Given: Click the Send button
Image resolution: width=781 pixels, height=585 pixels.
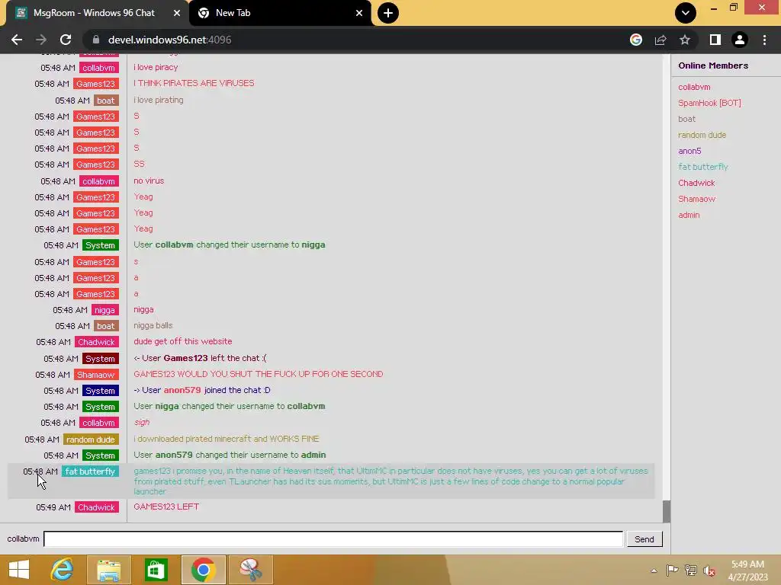Looking at the screenshot, I should pos(644,539).
